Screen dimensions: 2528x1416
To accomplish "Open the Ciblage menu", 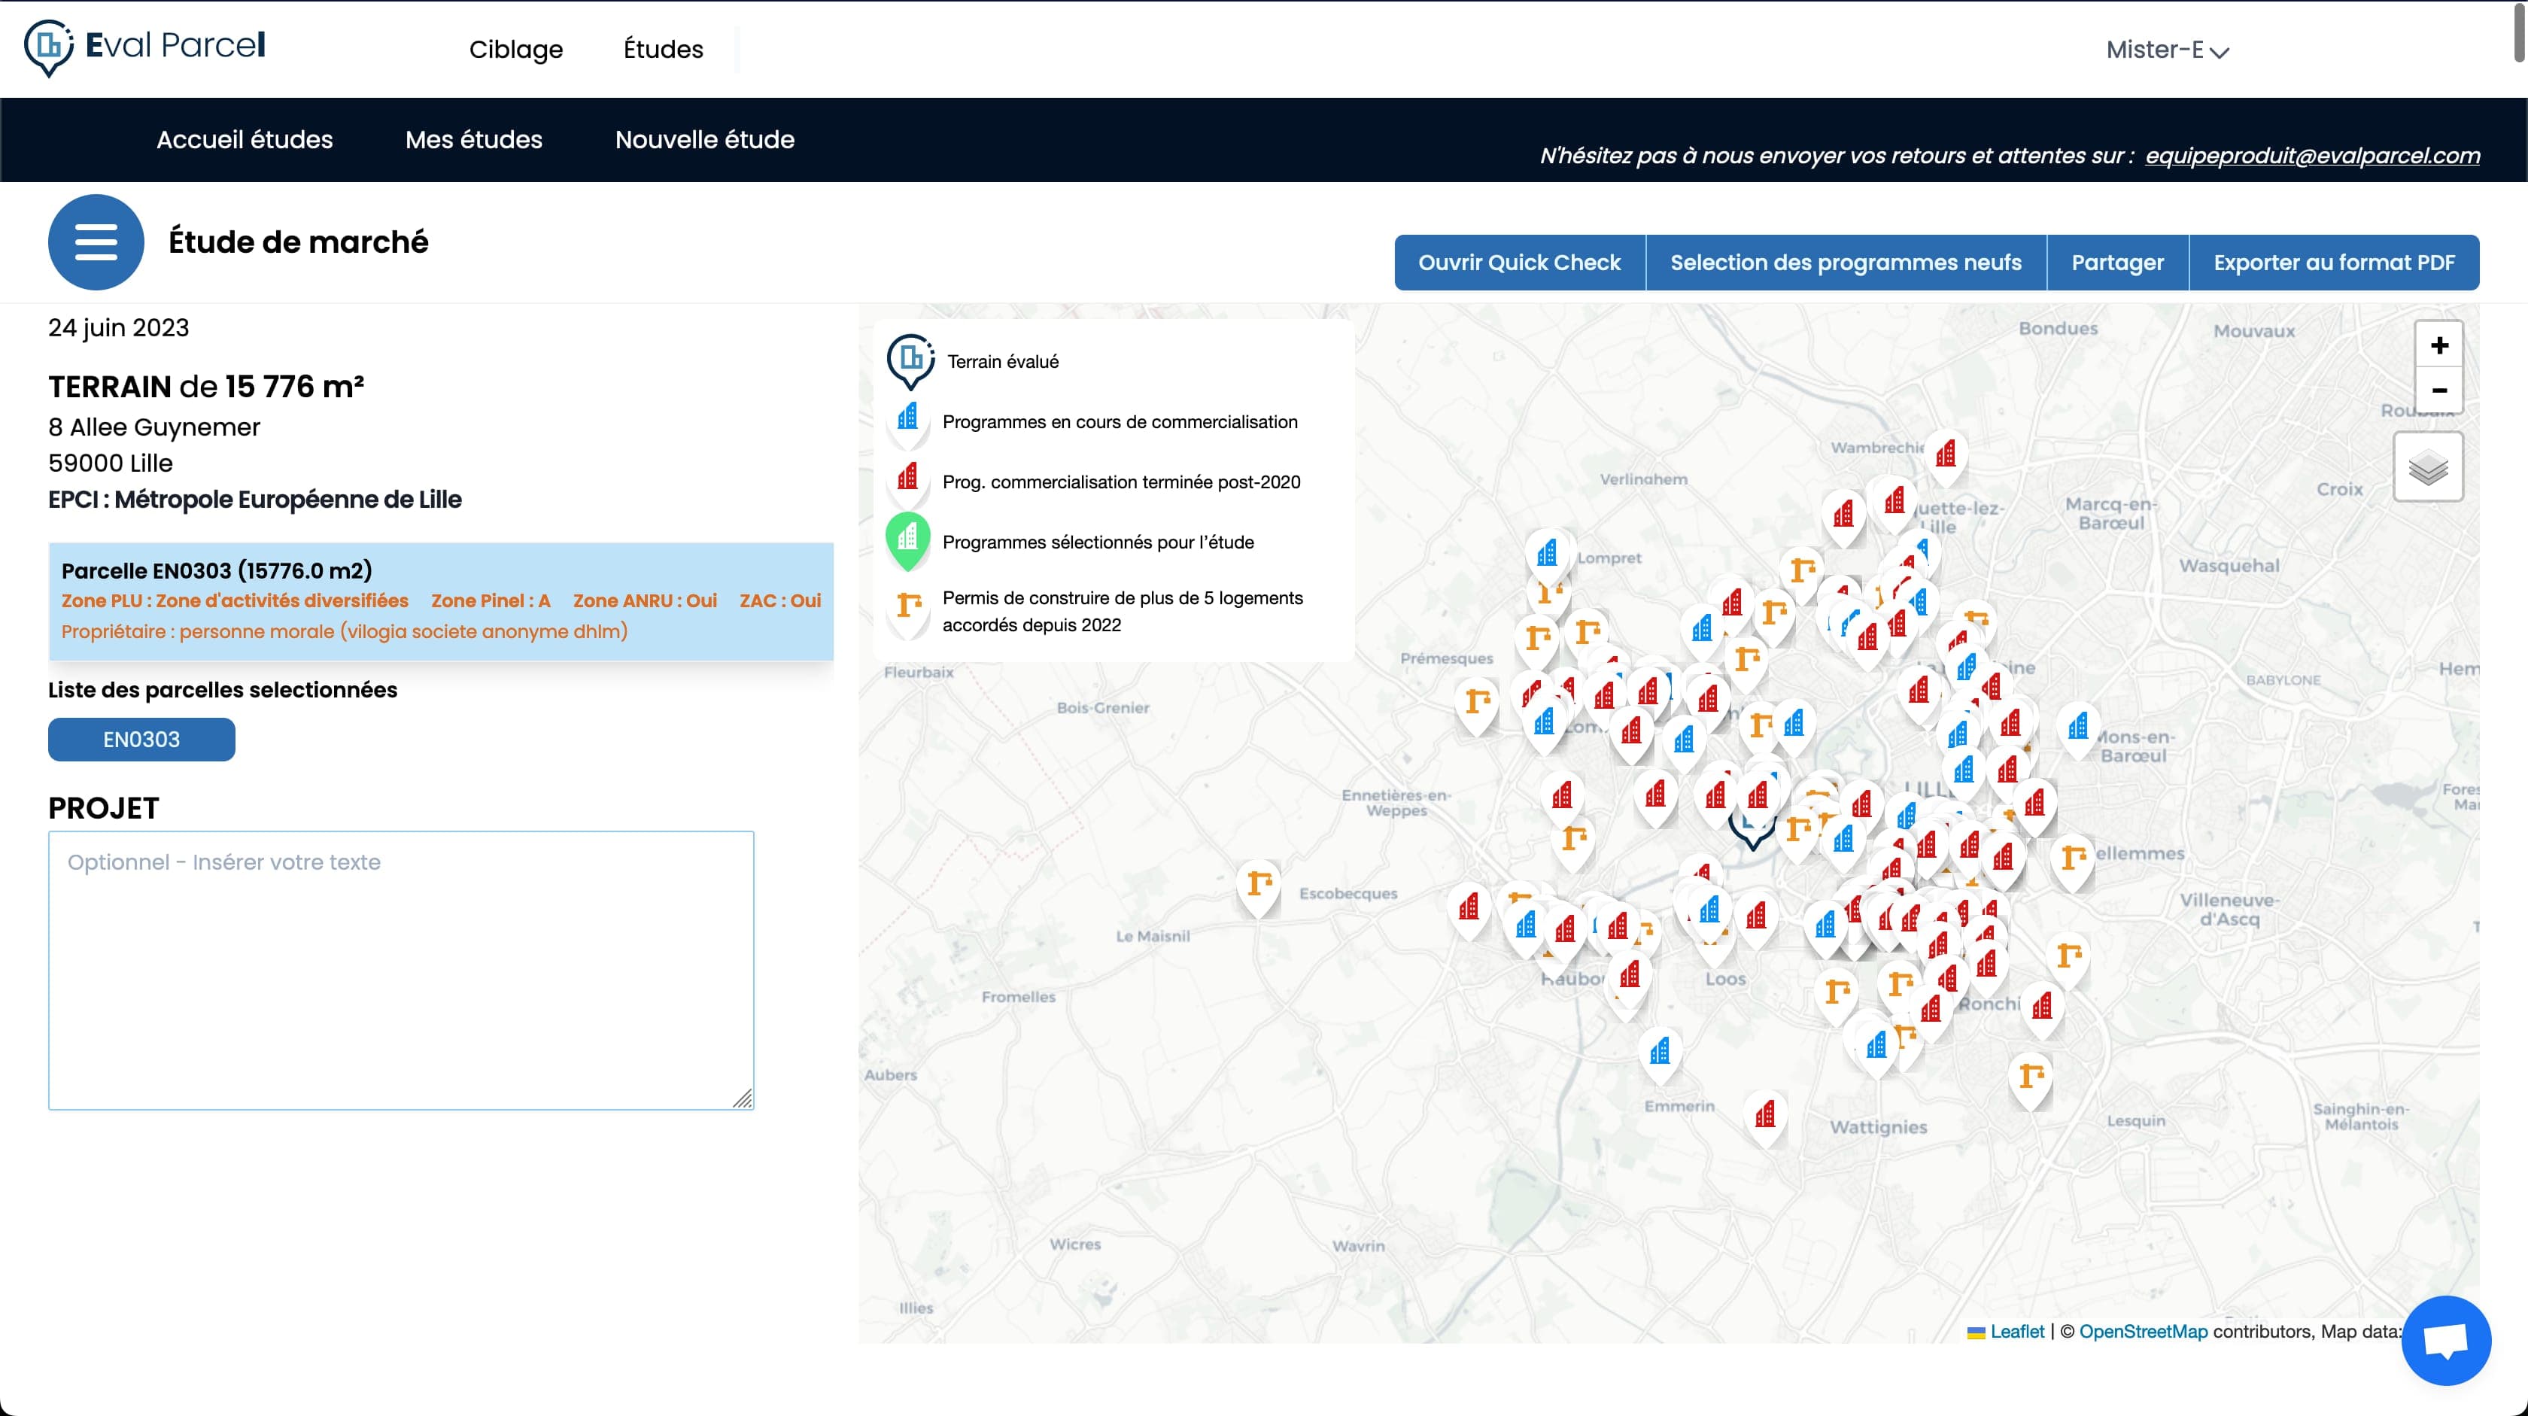I will pyautogui.click(x=516, y=49).
